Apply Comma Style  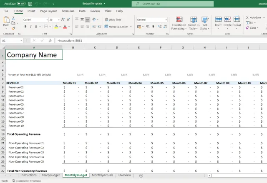coord(153,27)
